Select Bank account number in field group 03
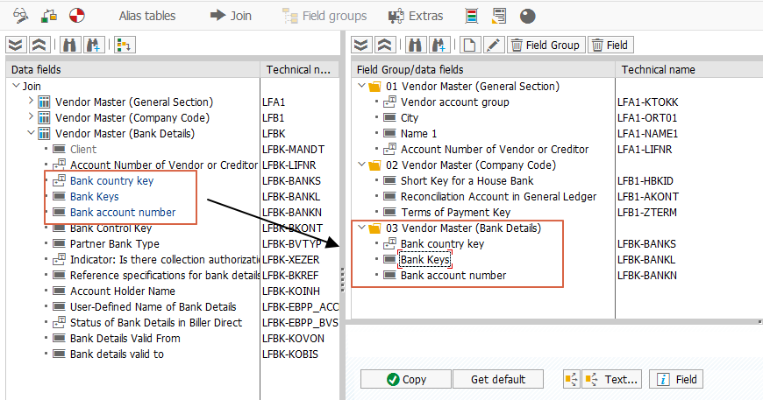 453,275
